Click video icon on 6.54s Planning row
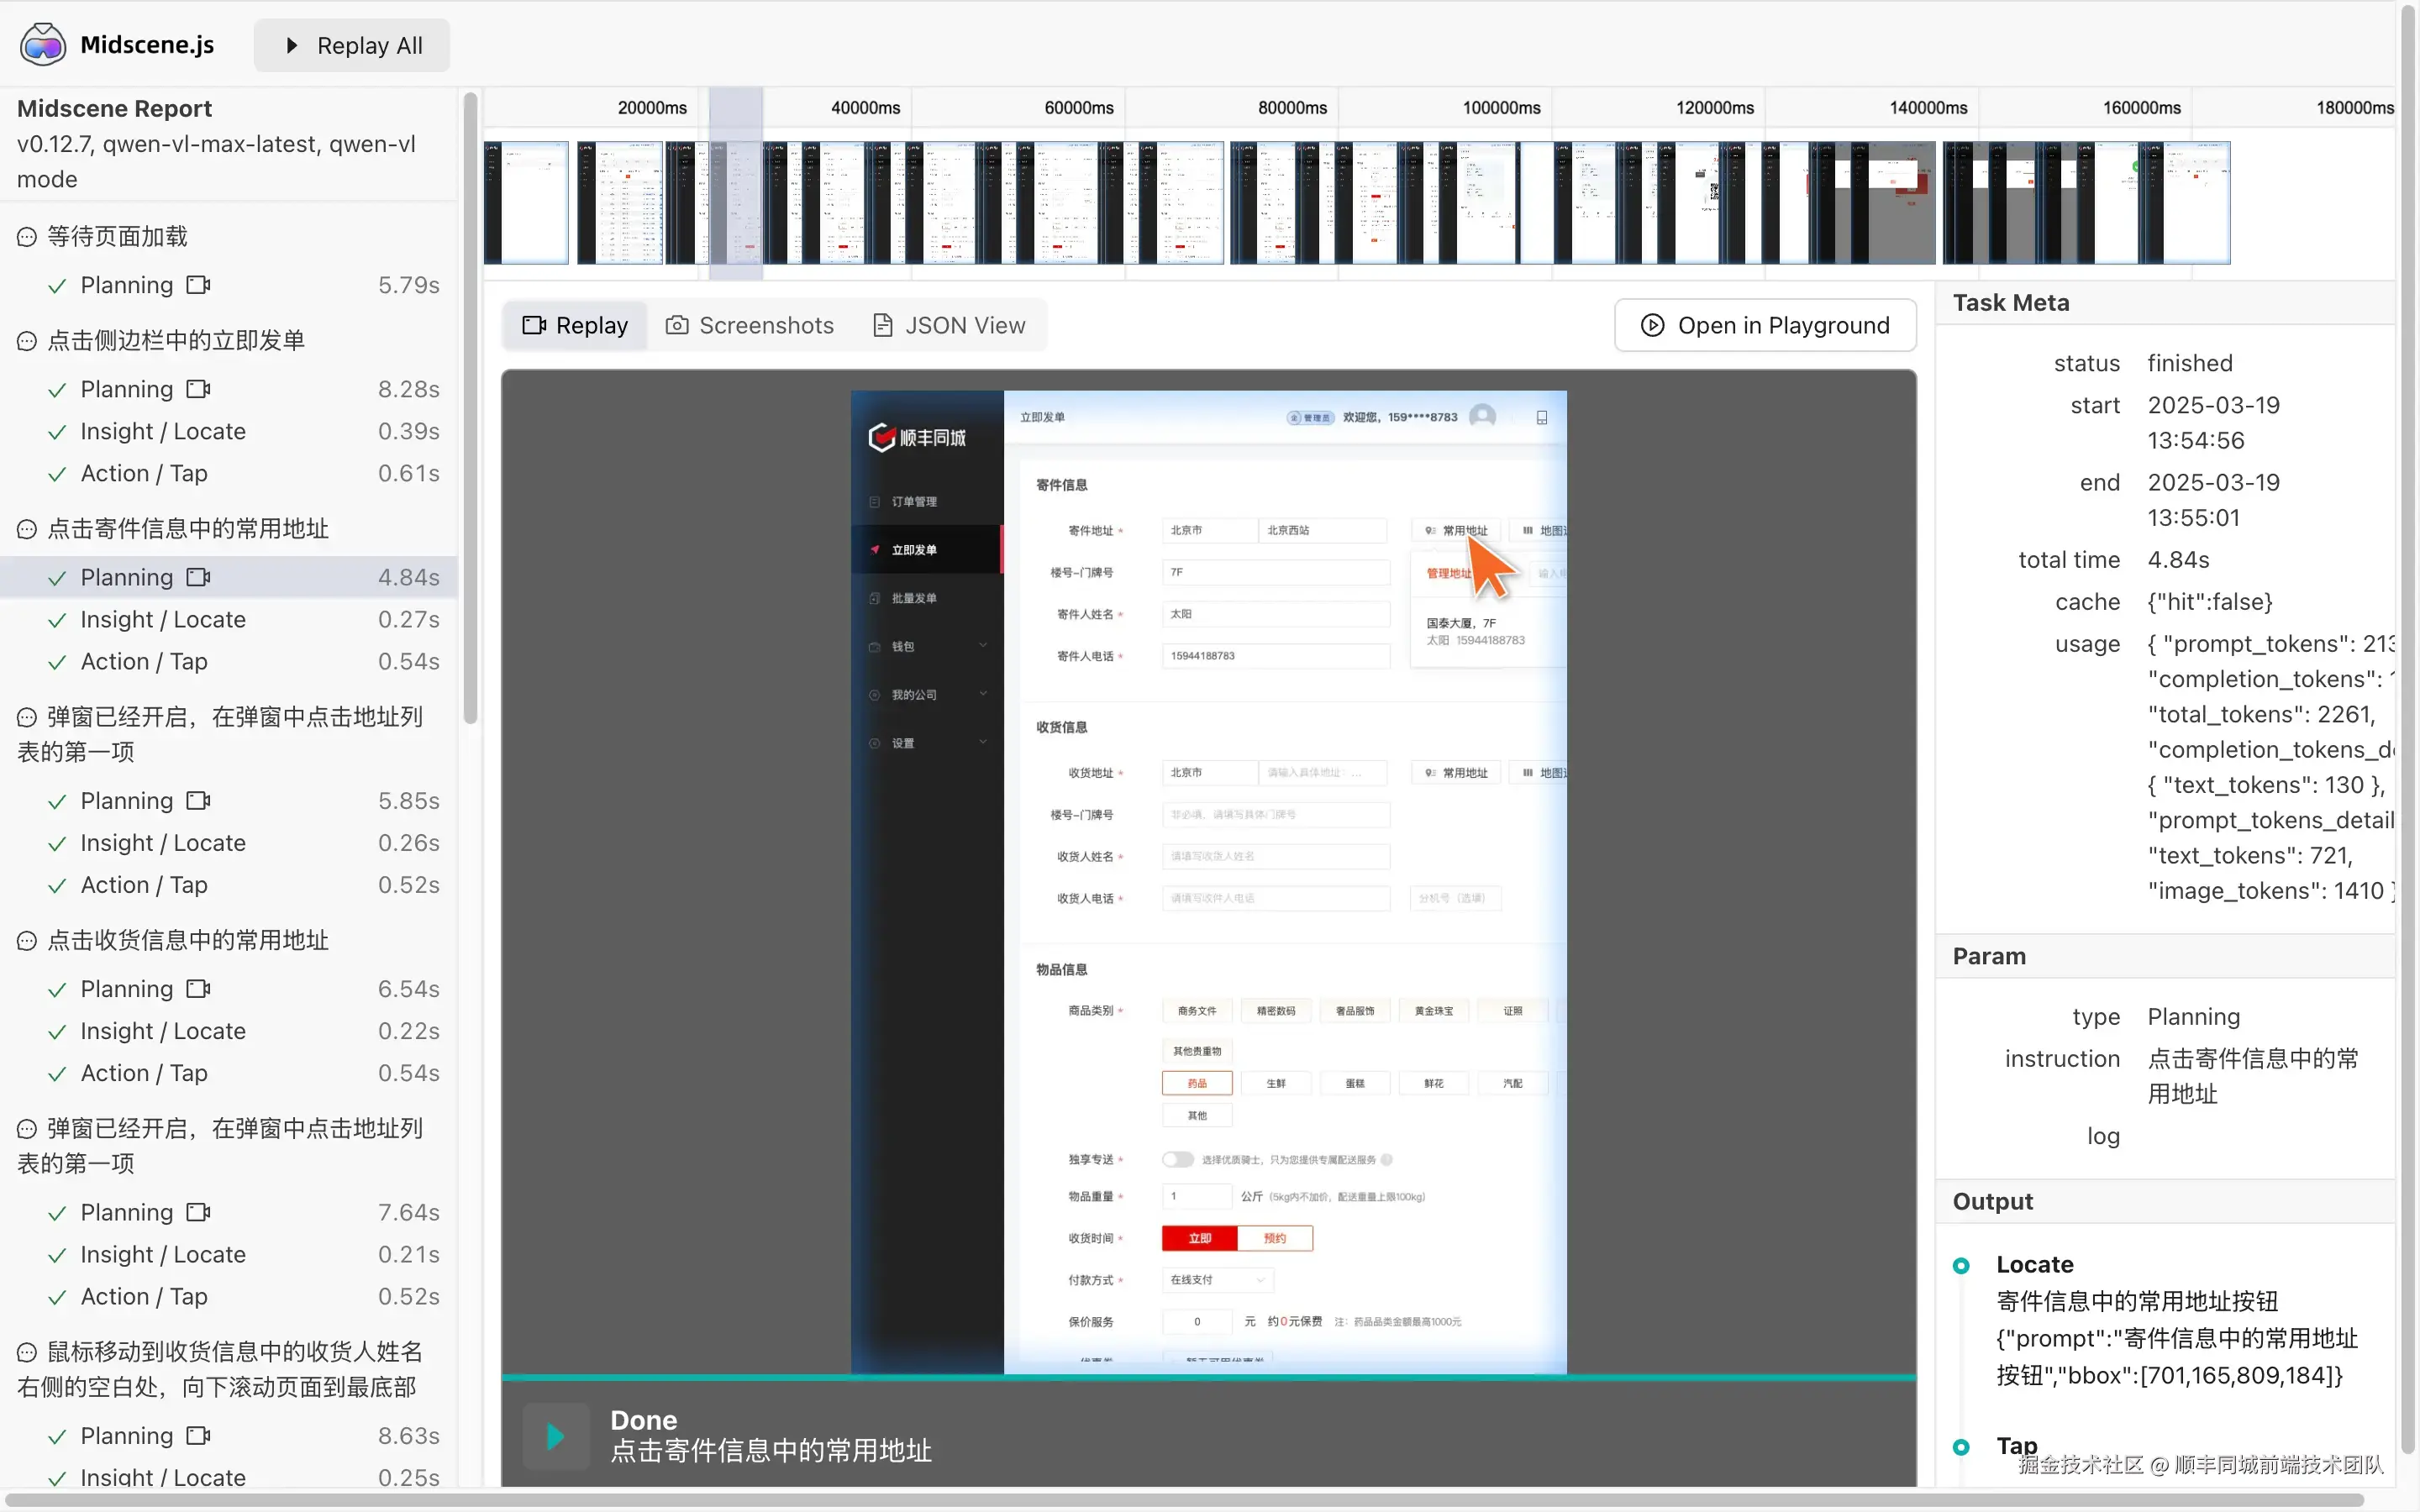Screen dimensions: 2420x1512 coord(198,989)
